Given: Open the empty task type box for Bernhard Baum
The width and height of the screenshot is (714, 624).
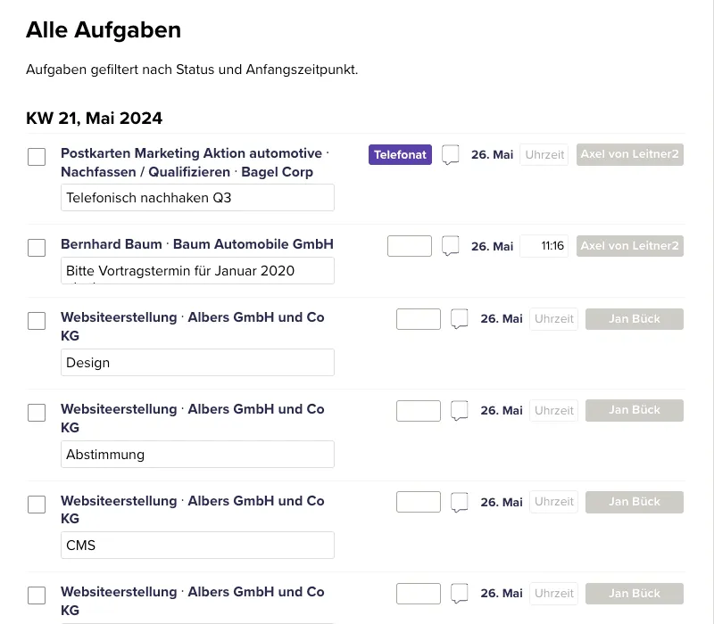Looking at the screenshot, I should (410, 246).
